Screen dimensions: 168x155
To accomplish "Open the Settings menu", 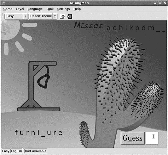I will click(63, 9).
